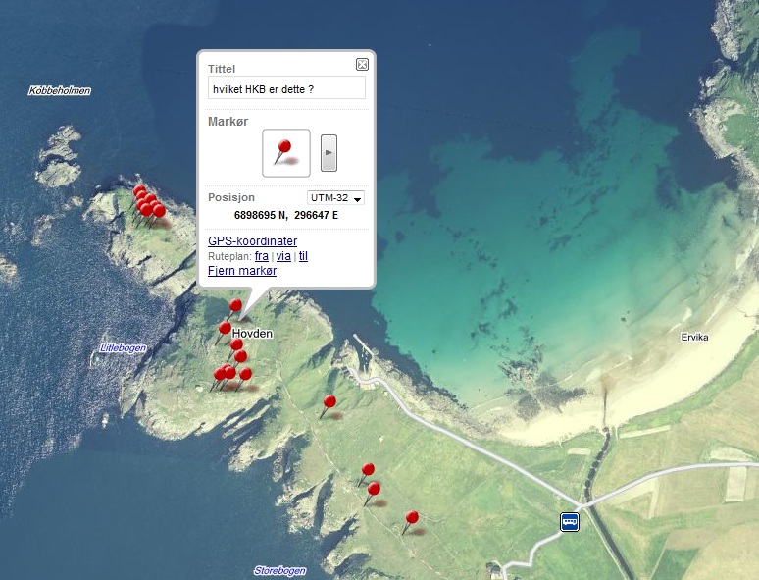Click the Tittel text input field
This screenshot has width=759, height=580.
(x=286, y=88)
